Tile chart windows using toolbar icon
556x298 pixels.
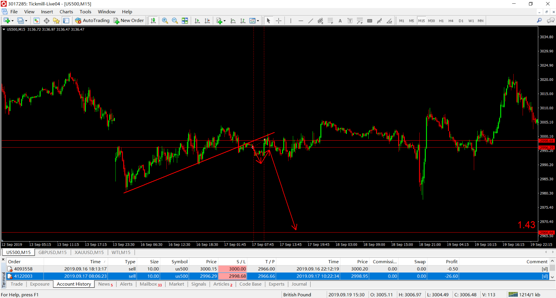point(185,21)
